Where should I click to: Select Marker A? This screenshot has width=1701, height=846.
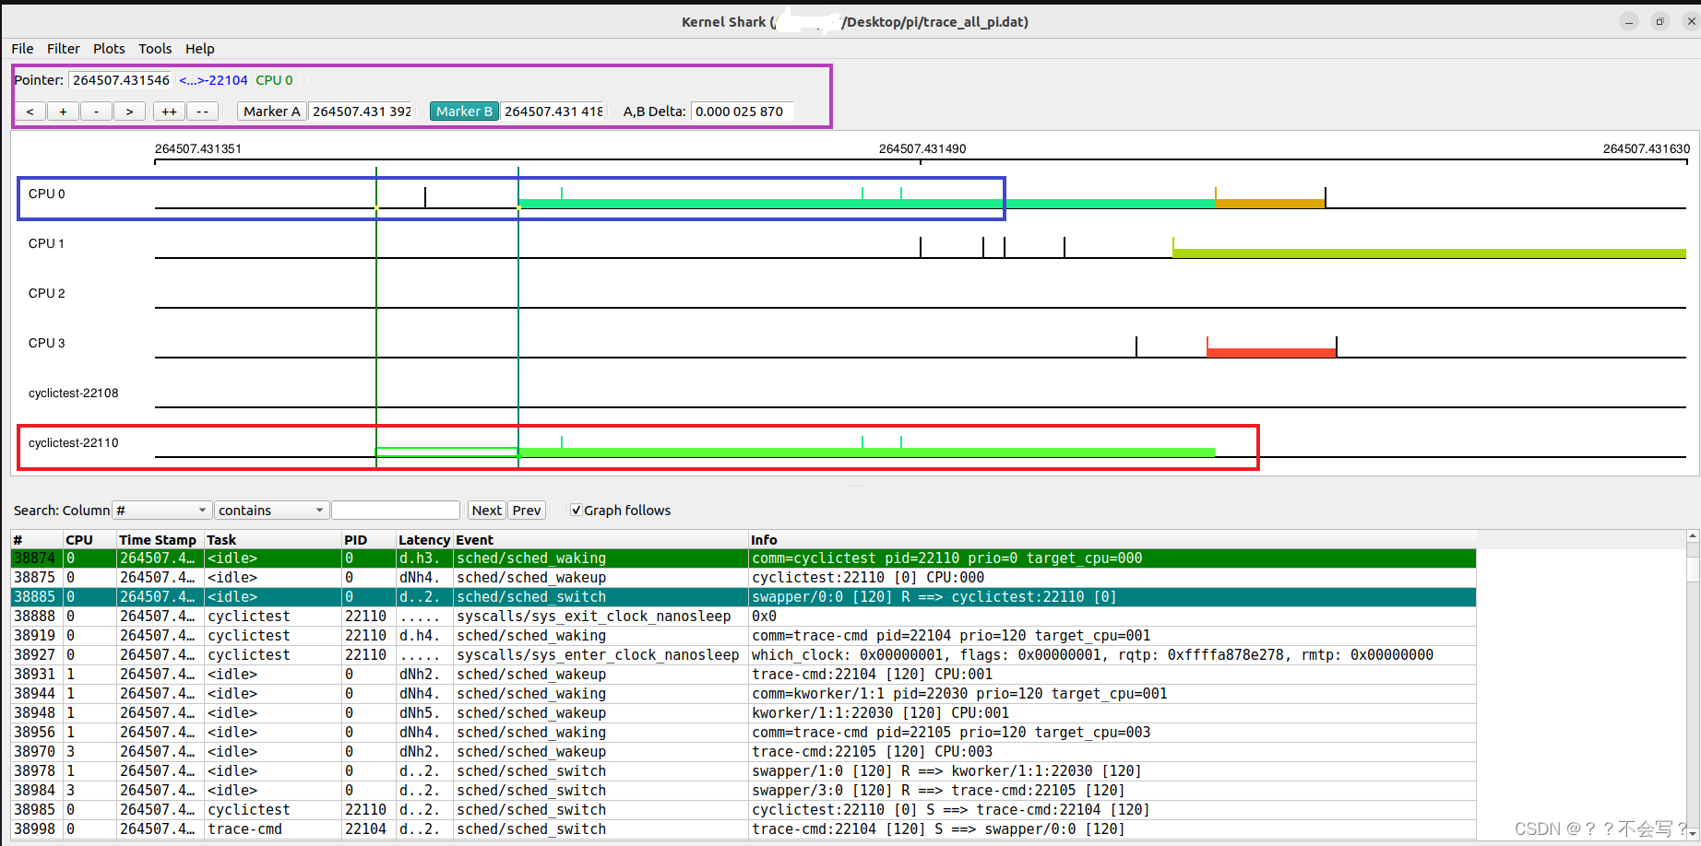[270, 111]
